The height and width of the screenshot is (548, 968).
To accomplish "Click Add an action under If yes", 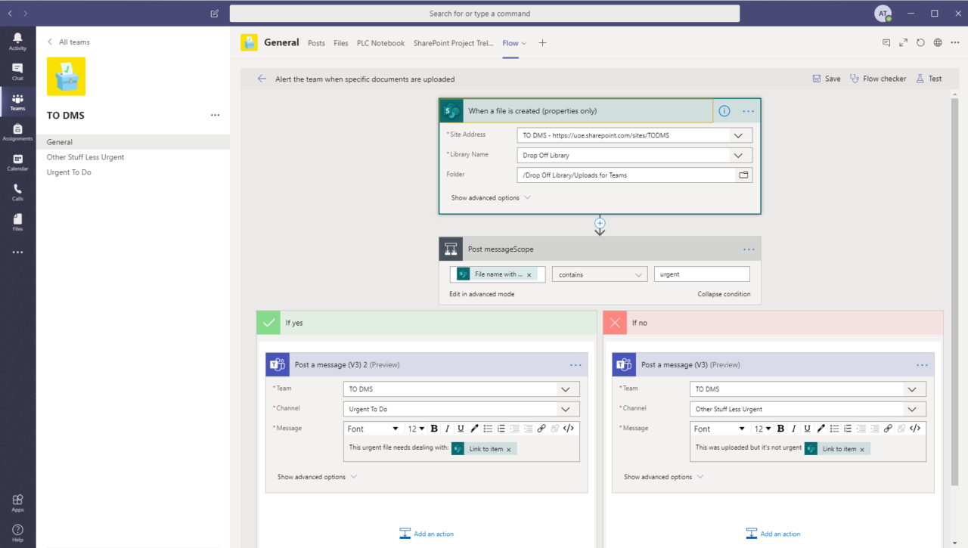I will pyautogui.click(x=426, y=533).
